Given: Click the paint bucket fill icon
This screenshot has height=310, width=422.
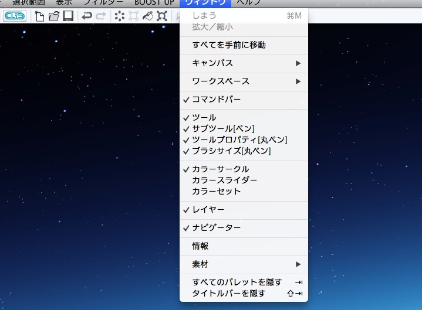Looking at the screenshot, I should click(x=147, y=16).
